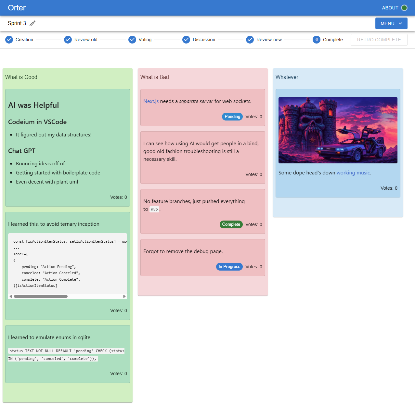
Task: Click the RETRO COMPLETE button
Action: (379, 39)
